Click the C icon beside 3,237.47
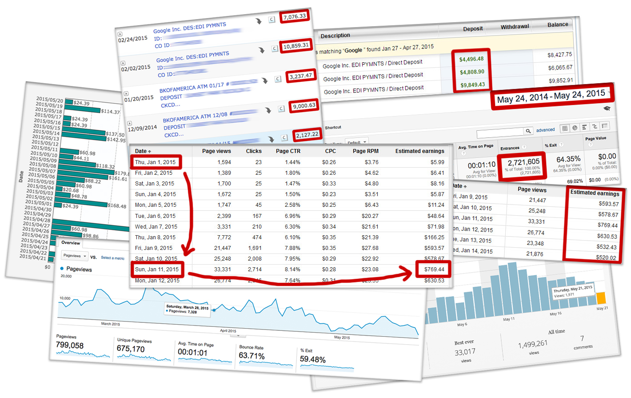Screen dimensions: 631x398 click(x=278, y=79)
